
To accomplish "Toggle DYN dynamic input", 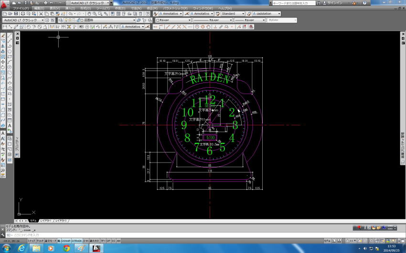I will coord(85,241).
